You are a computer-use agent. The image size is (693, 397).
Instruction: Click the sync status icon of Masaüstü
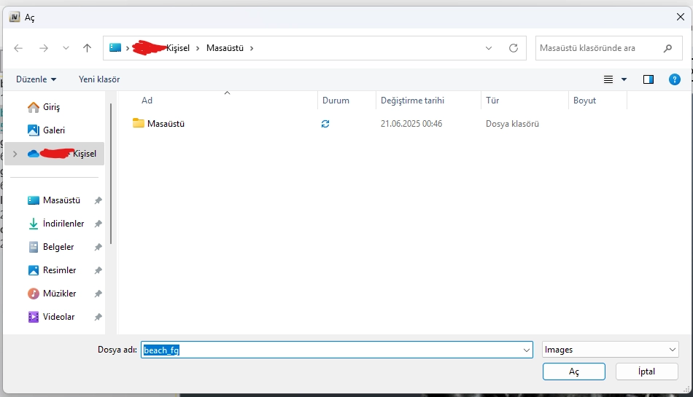(x=325, y=124)
